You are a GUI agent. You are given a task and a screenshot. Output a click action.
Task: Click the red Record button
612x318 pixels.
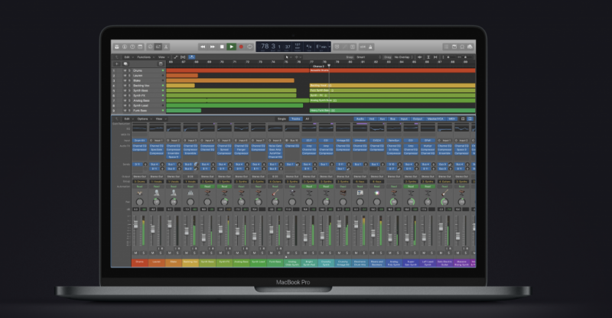(240, 47)
